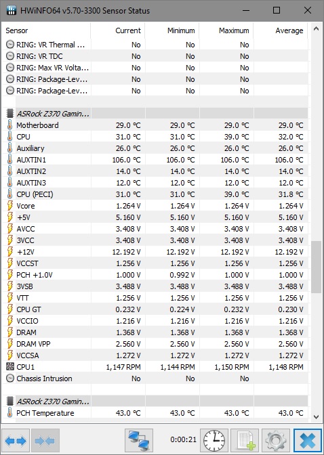The height and width of the screenshot is (455, 324).
Task: Select the VTT sensor row
Action: pos(155,298)
